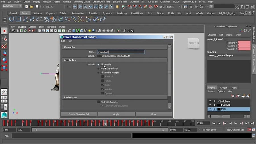Uncheck the Scale checkbox

(x=102, y=85)
